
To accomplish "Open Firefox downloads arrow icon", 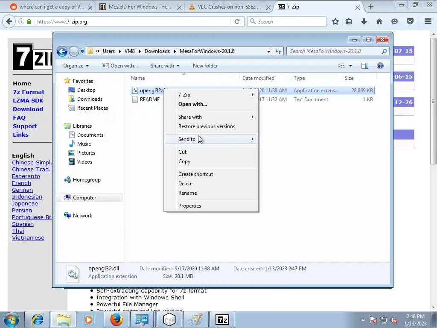I will click(364, 21).
